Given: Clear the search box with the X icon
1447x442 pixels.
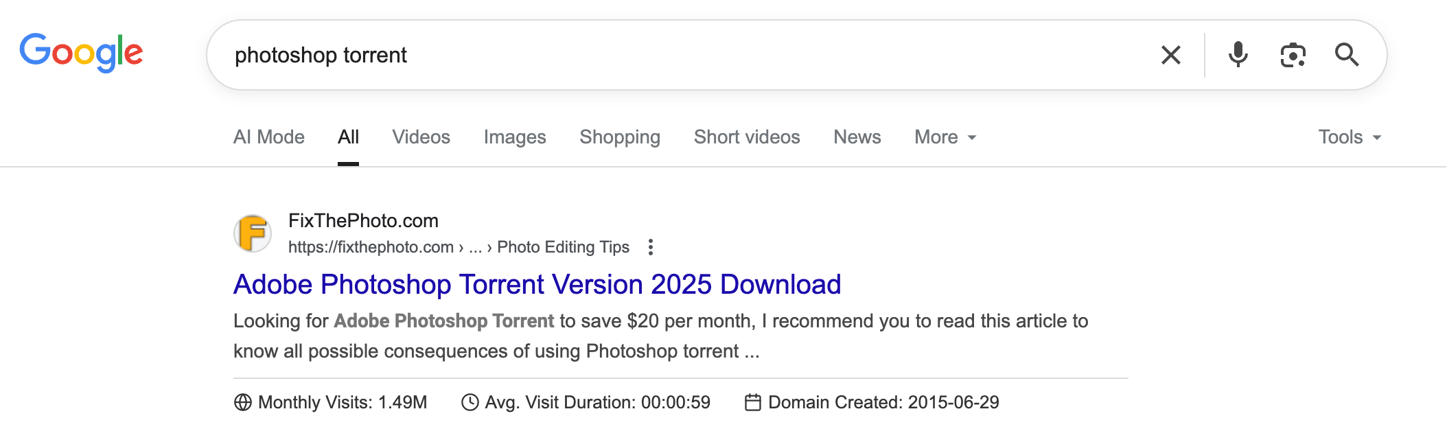Looking at the screenshot, I should tap(1171, 55).
